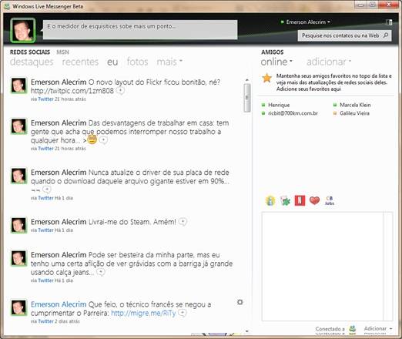Open the red heart icon
This screenshot has width=402, height=339.
(x=314, y=200)
